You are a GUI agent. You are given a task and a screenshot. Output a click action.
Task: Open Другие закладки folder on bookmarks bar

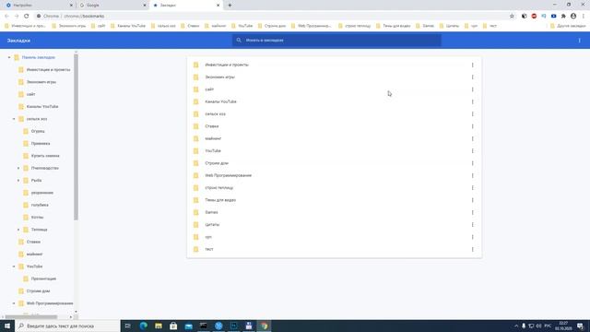click(568, 26)
